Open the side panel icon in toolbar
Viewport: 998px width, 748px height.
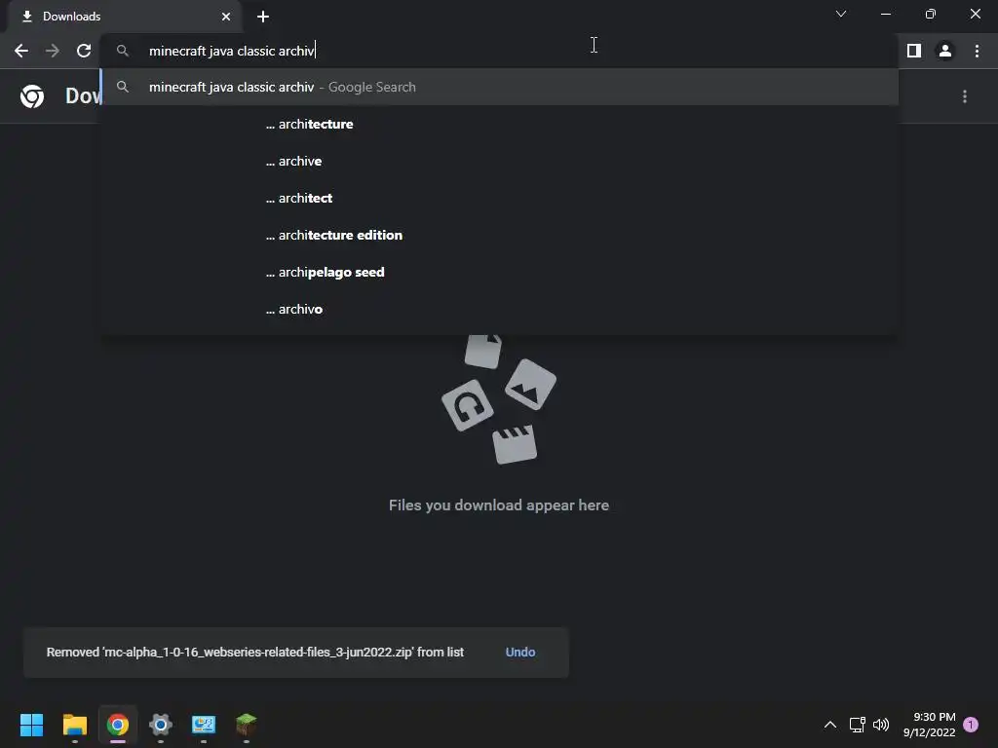pos(914,51)
